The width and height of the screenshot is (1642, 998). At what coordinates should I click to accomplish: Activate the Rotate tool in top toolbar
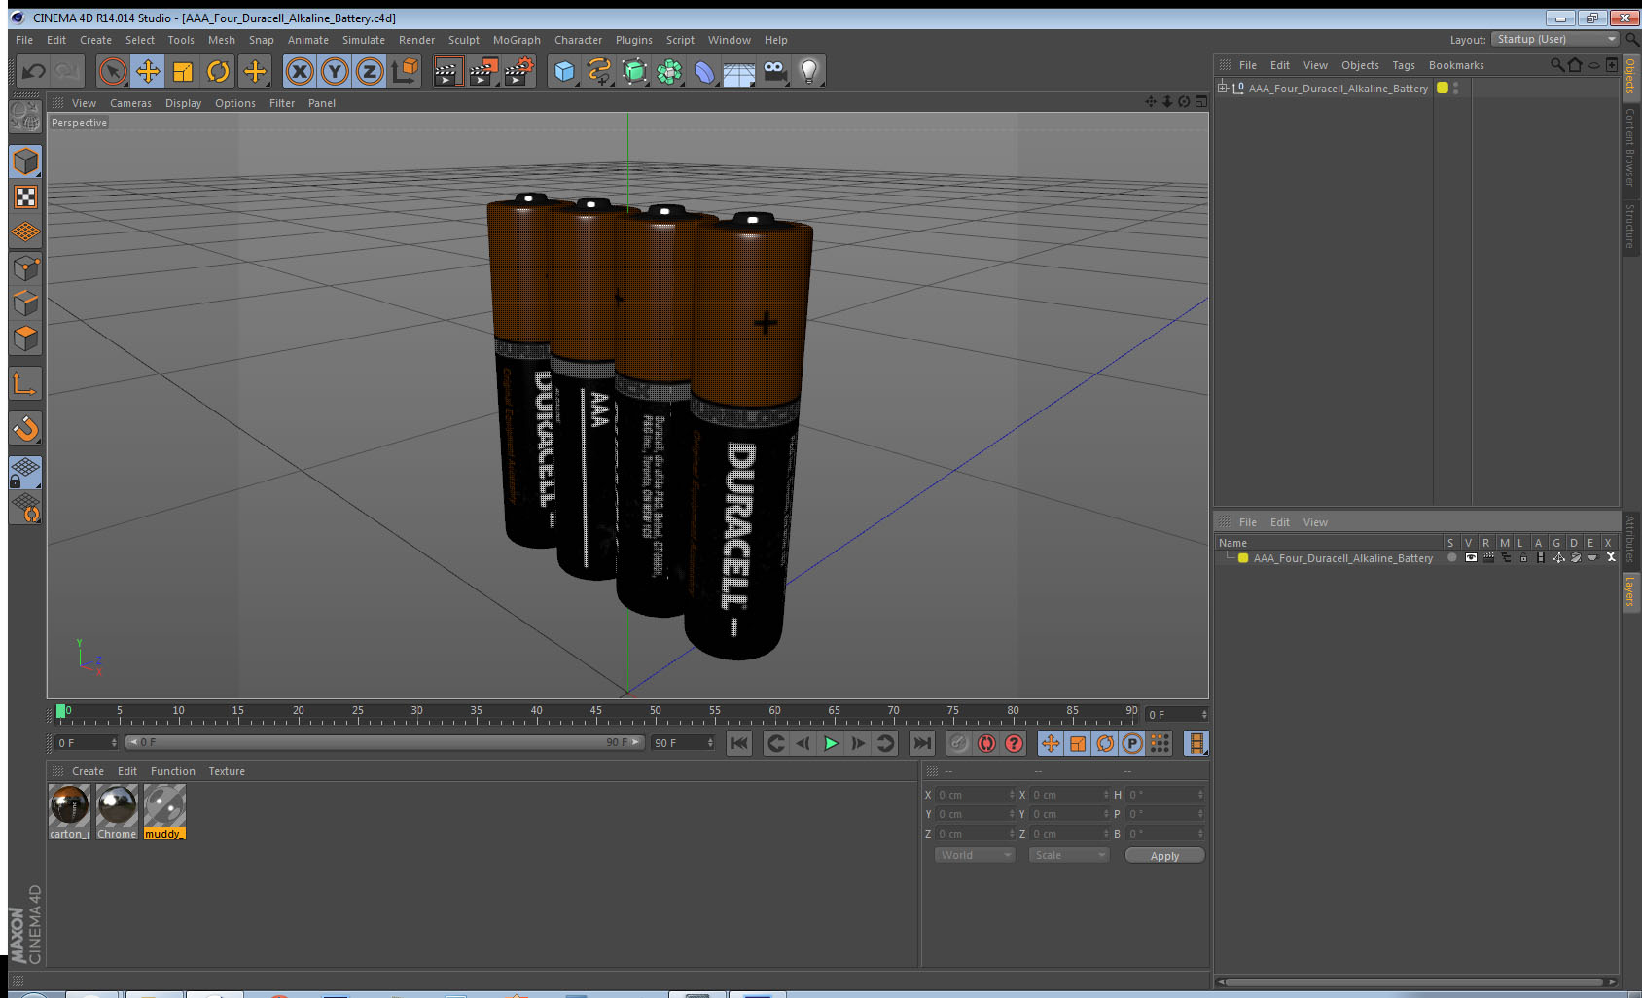(218, 71)
